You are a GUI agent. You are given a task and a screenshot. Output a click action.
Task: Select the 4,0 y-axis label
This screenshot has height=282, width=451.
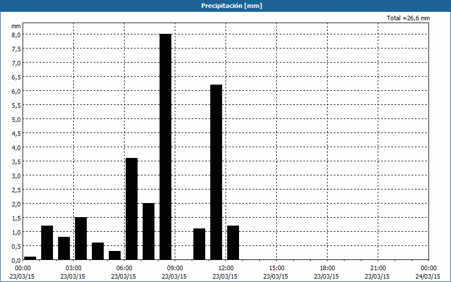(x=16, y=147)
